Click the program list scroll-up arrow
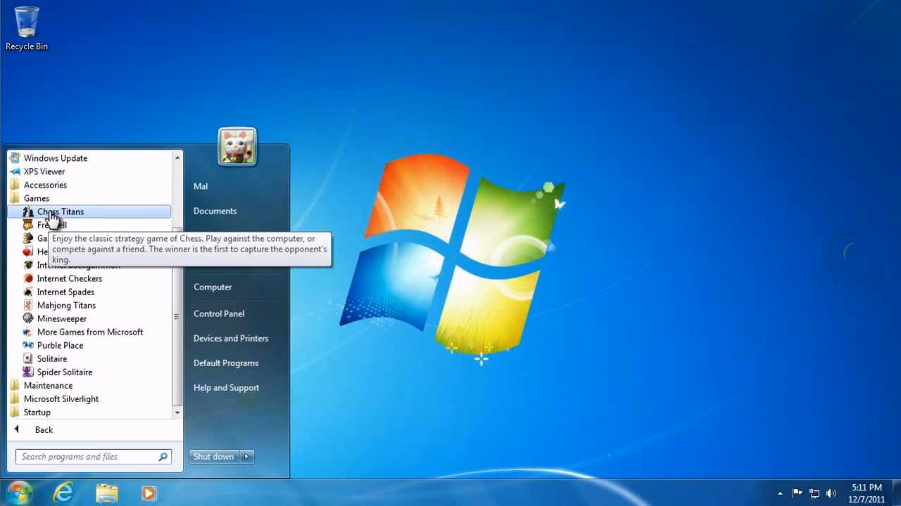901x506 pixels. coord(177,157)
